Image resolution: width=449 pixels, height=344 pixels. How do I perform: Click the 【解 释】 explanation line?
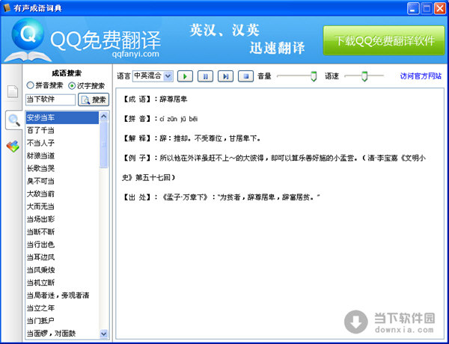point(192,138)
